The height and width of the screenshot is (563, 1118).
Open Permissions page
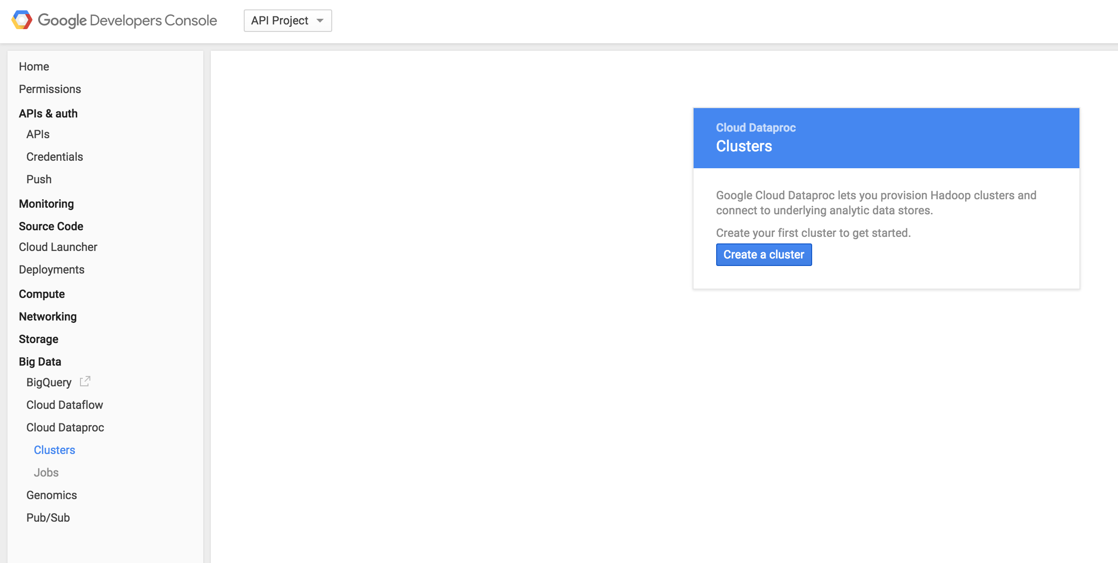click(x=50, y=89)
